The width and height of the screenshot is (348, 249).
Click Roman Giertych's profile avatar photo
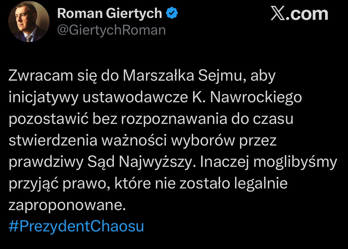tap(29, 23)
